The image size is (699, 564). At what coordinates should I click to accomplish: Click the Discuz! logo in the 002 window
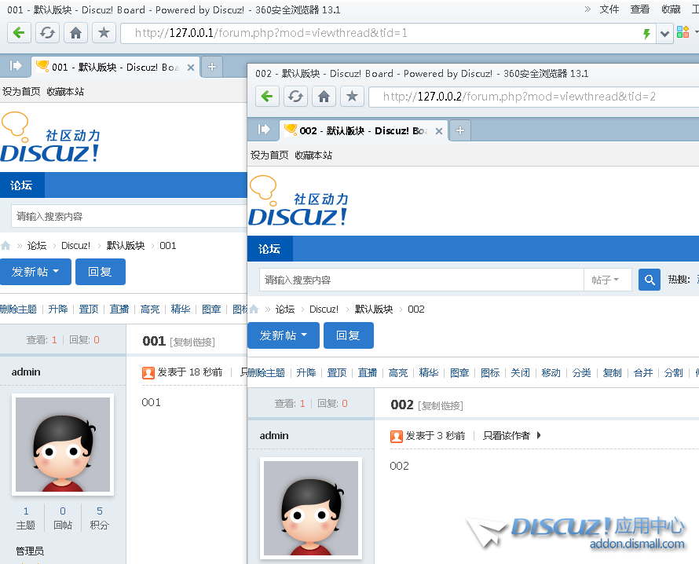(298, 203)
